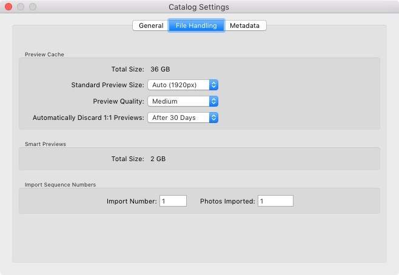
Task: Click the Catalog Settings title text
Action: (x=199, y=7)
